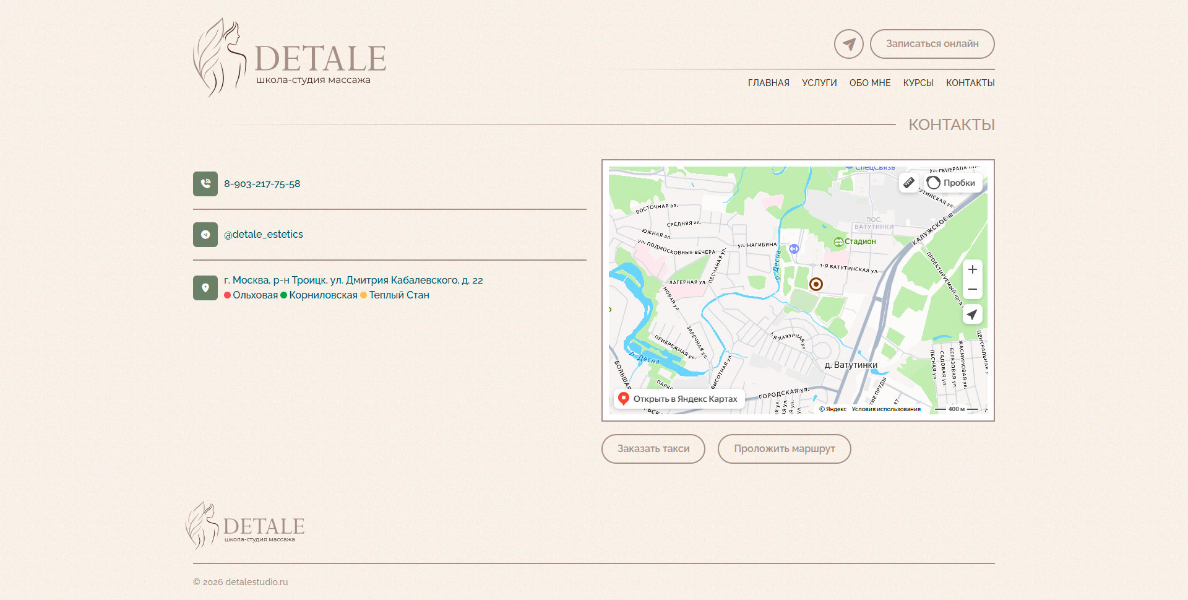This screenshot has height=600, width=1188.
Task: Open the address in Yandex Maps
Action: click(679, 399)
